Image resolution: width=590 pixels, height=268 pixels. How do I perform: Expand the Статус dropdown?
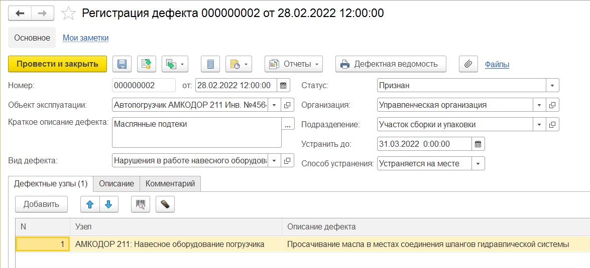[552, 86]
